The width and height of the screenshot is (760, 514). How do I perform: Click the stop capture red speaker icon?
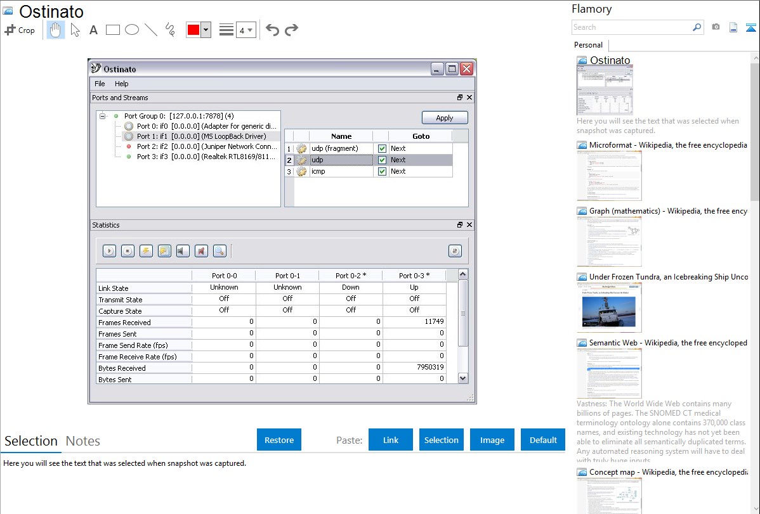point(201,251)
